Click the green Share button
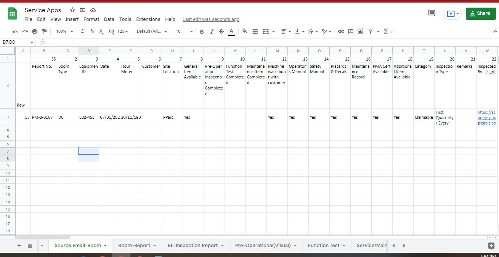This screenshot has height=257, width=499. (x=481, y=13)
